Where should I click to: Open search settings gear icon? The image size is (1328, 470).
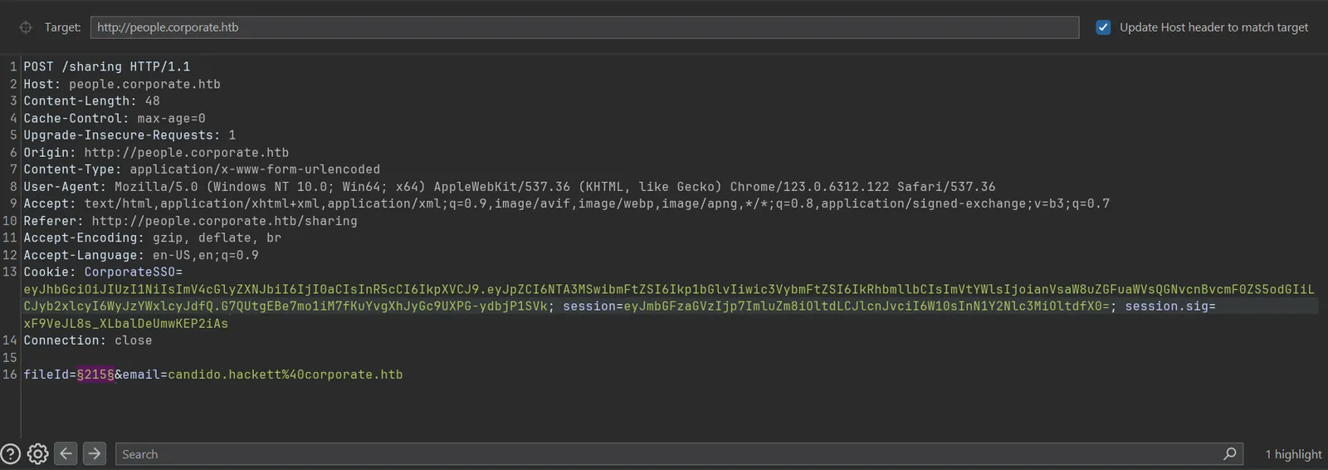[x=38, y=454]
